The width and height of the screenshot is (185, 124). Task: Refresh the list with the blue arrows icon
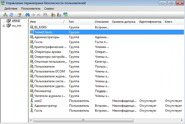[x=11, y=15]
